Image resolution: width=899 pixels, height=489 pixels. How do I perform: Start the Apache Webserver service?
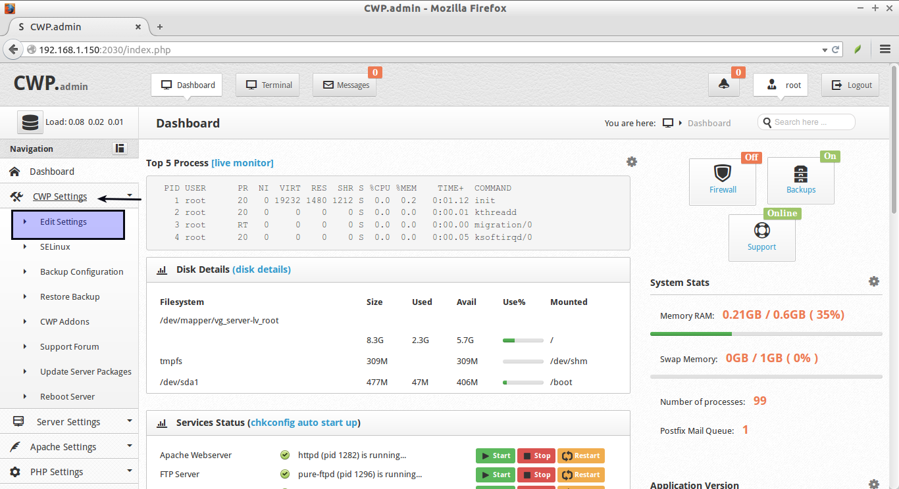click(495, 455)
